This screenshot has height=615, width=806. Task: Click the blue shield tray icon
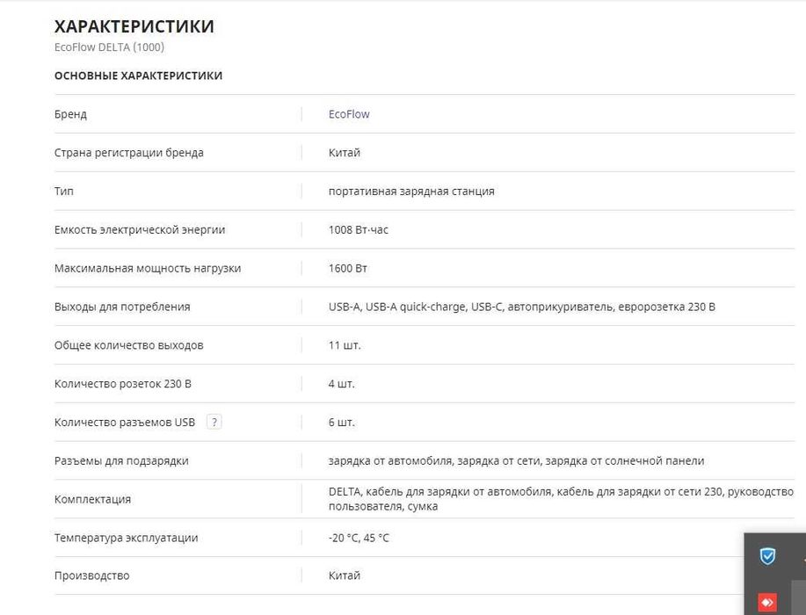(x=767, y=555)
